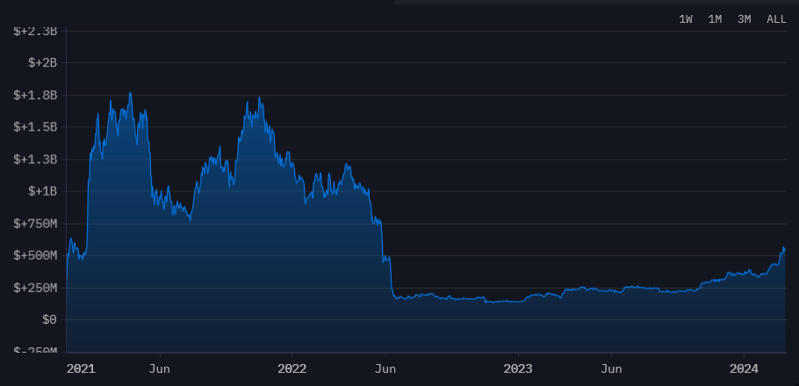Click the $+250M y-axis label
The height and width of the screenshot is (386, 799).
coord(36,288)
